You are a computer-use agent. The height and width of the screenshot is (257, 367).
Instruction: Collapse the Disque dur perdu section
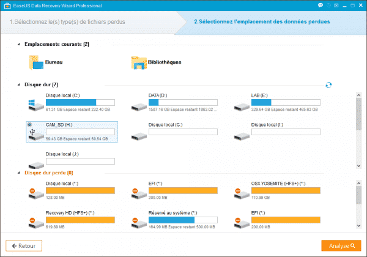tap(20, 173)
